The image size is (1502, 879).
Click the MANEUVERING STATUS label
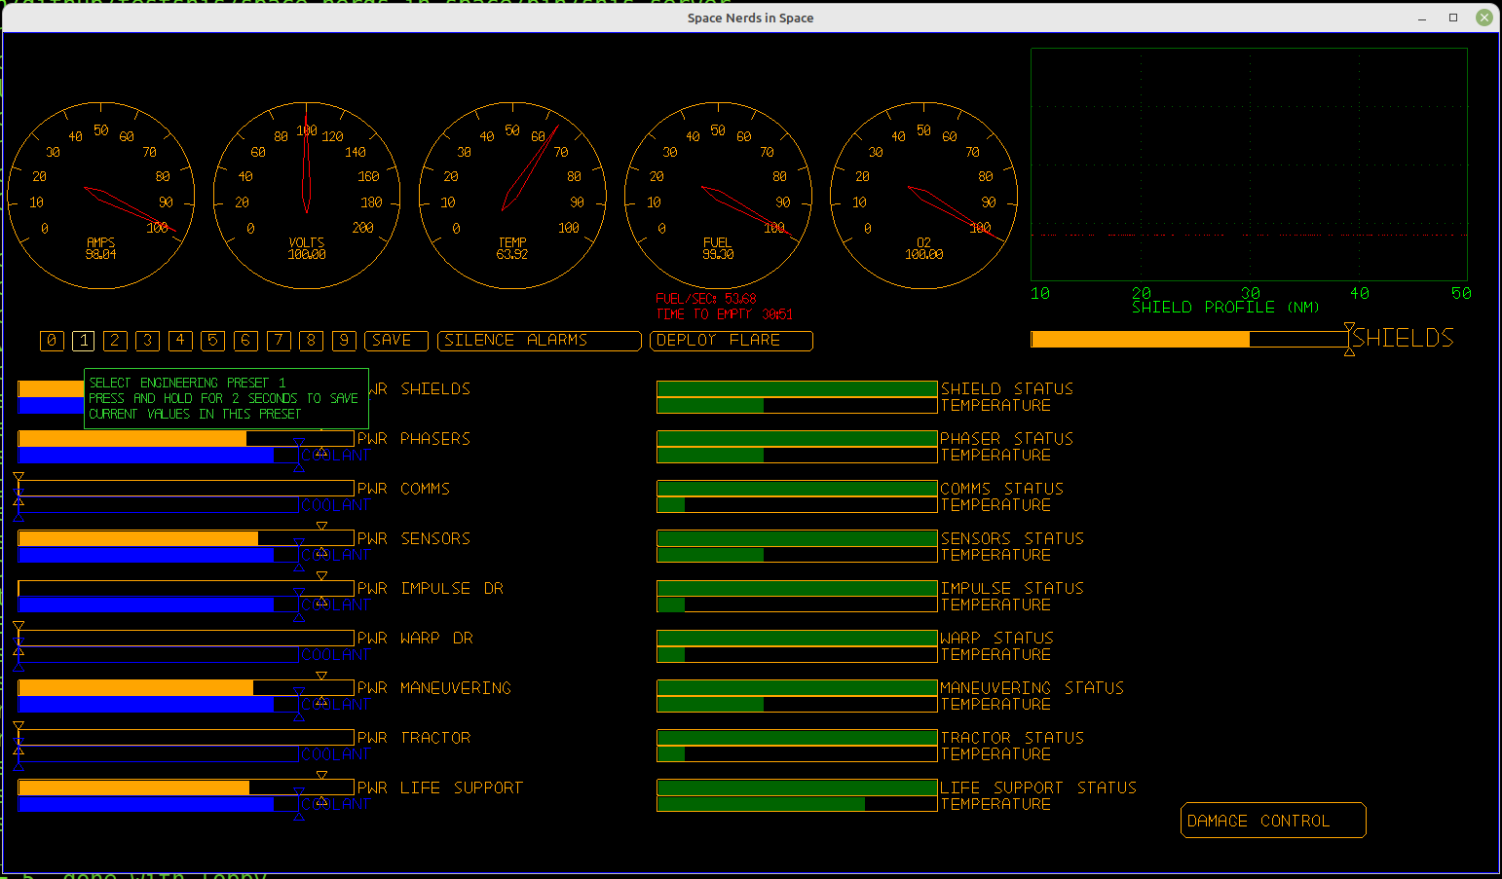(1033, 688)
